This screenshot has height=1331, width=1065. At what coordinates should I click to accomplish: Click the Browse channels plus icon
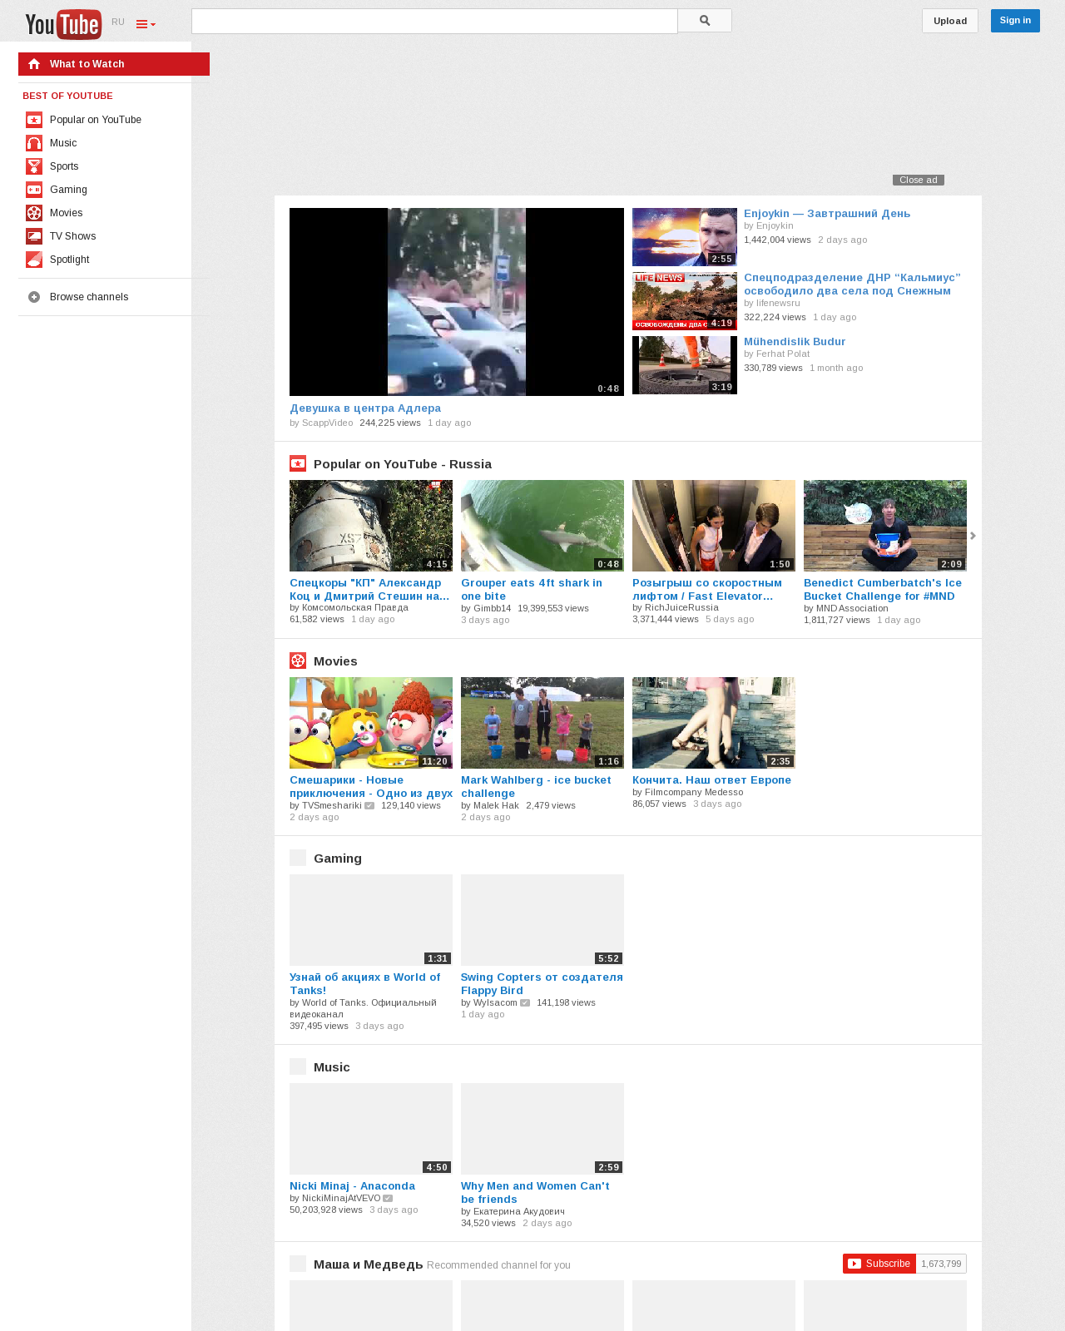pos(34,297)
